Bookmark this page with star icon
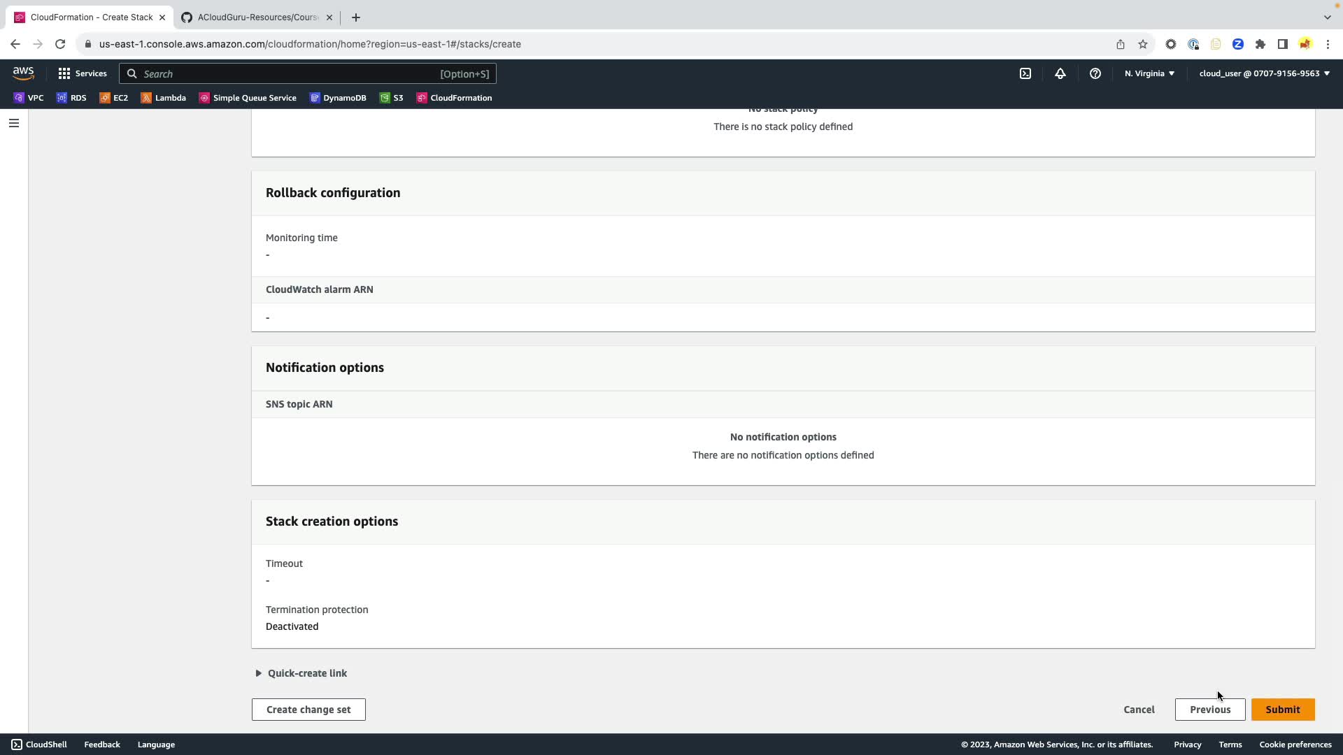This screenshot has height=755, width=1343. pyautogui.click(x=1142, y=44)
